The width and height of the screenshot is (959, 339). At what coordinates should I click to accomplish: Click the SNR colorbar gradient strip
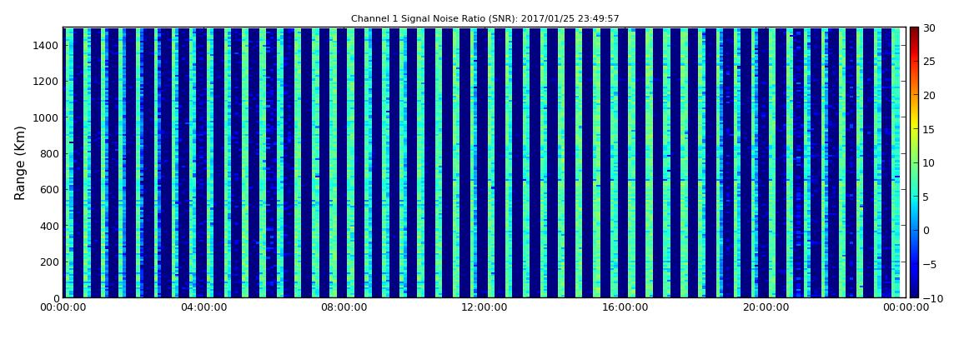point(914,162)
